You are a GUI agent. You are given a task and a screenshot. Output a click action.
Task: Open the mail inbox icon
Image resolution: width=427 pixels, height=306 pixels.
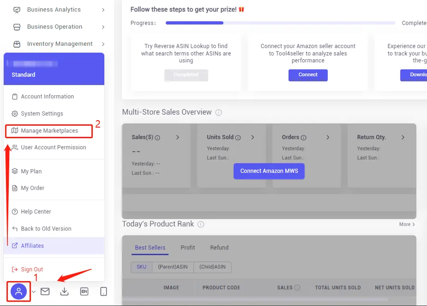(44, 291)
